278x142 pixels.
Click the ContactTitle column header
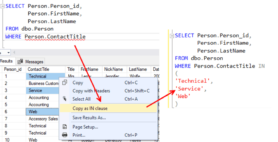click(x=38, y=69)
